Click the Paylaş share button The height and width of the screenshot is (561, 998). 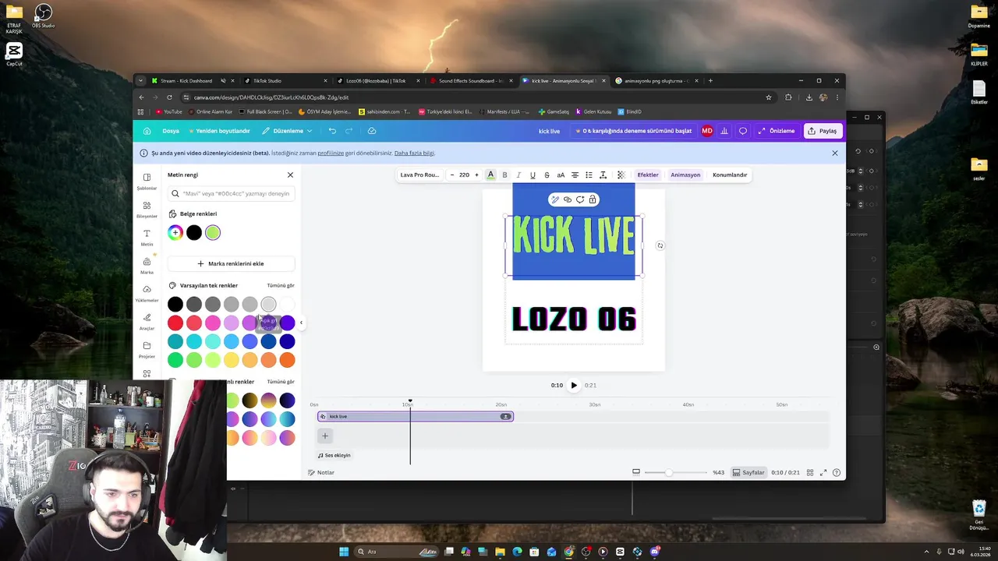[822, 131]
